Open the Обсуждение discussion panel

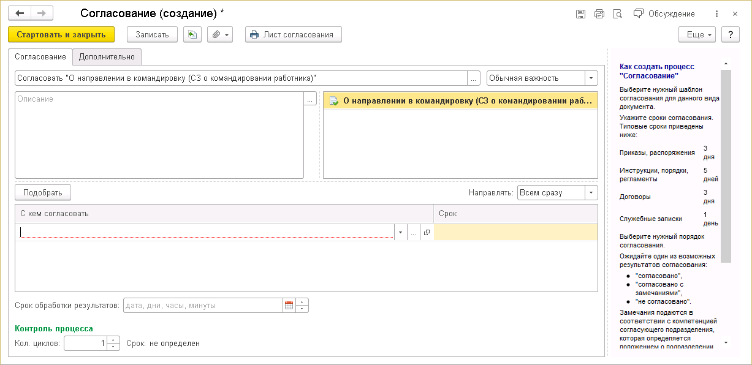coord(664,13)
